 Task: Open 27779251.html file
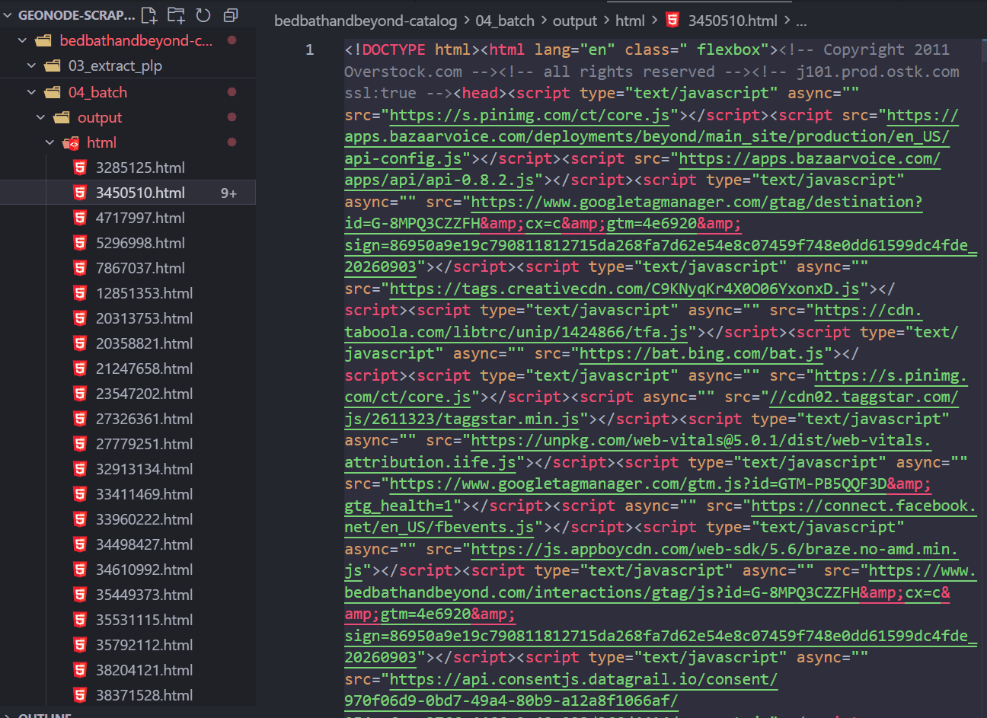[144, 444]
